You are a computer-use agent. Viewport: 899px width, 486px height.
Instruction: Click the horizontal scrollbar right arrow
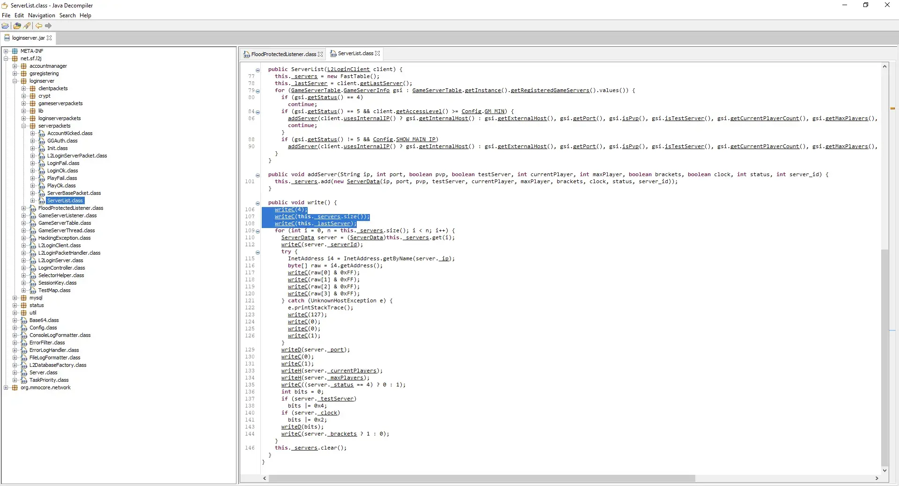click(x=877, y=479)
